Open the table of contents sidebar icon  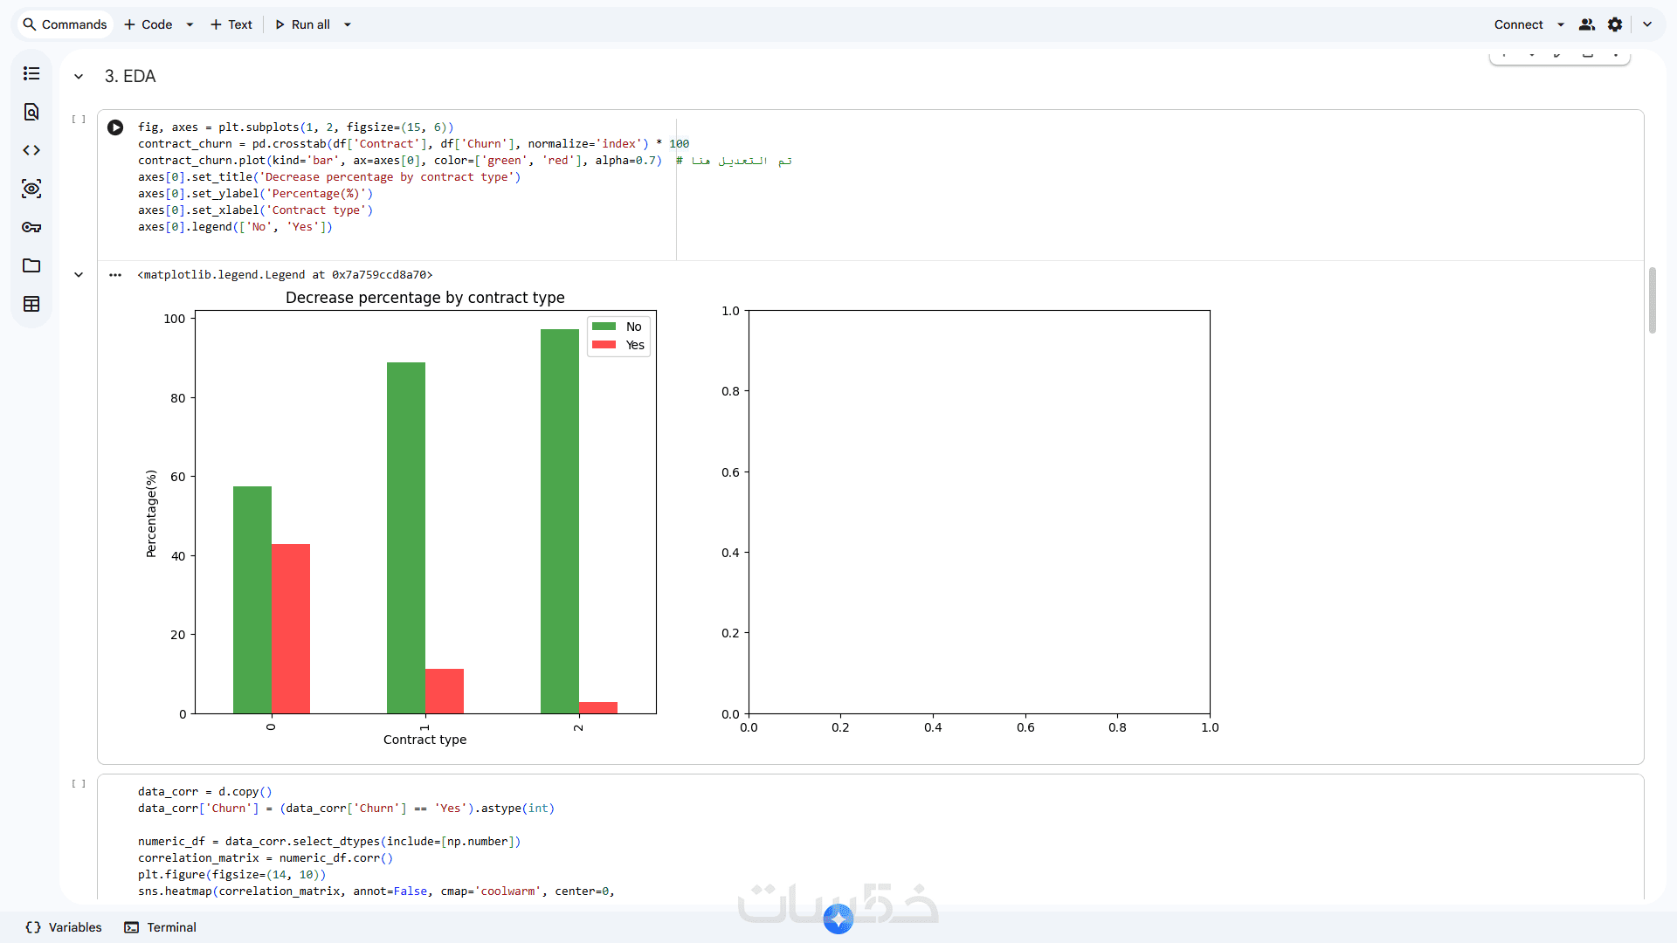[31, 73]
